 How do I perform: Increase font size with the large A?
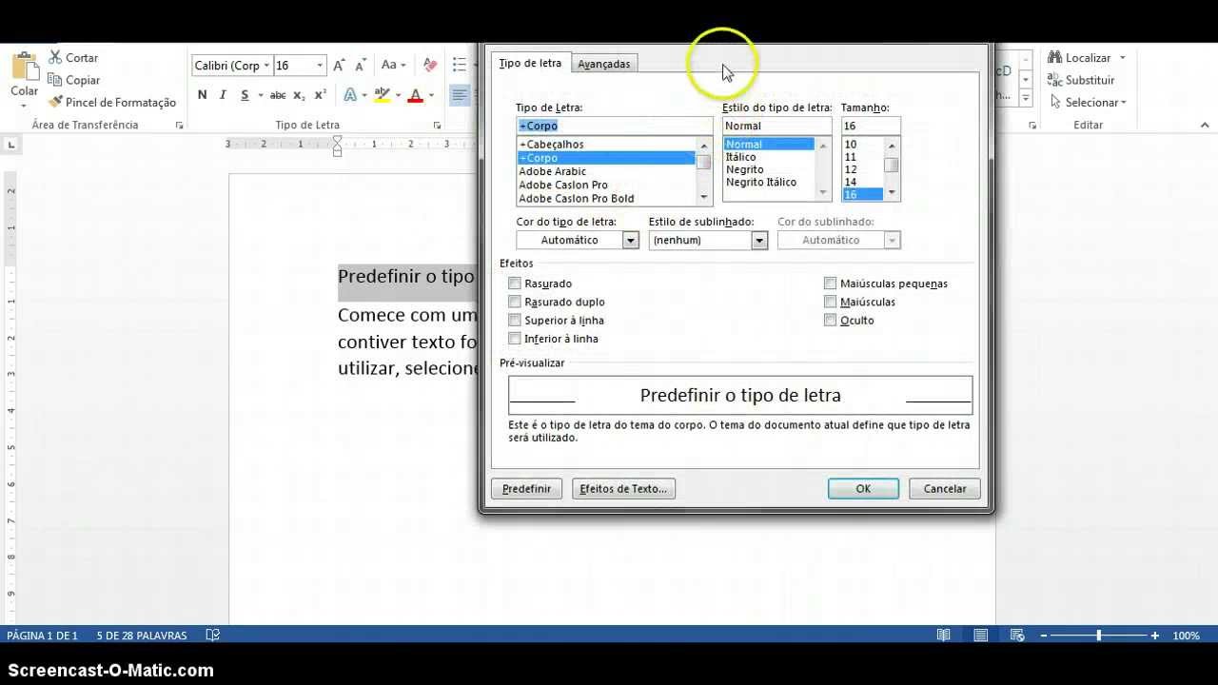click(339, 66)
